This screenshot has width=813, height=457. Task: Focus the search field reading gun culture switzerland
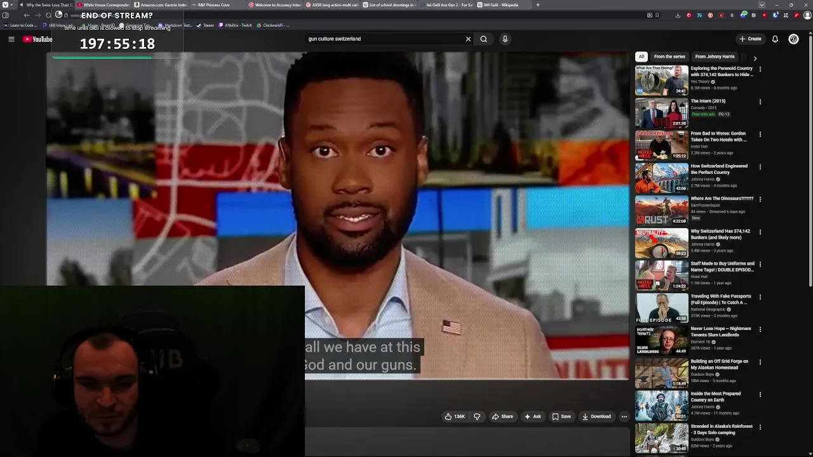(384, 39)
